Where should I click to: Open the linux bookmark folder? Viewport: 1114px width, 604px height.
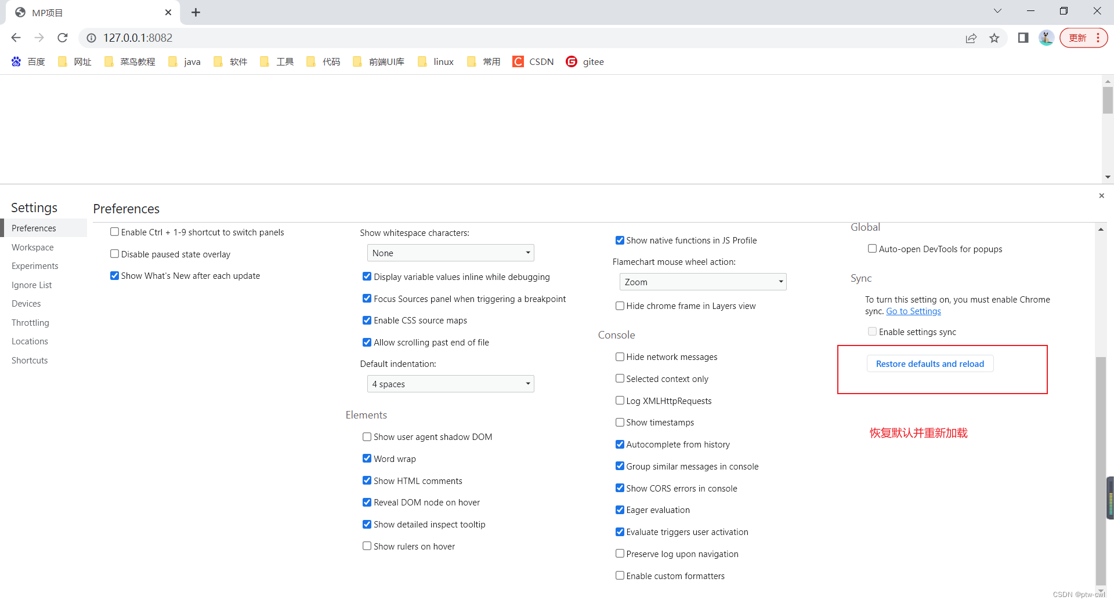pyautogui.click(x=436, y=61)
